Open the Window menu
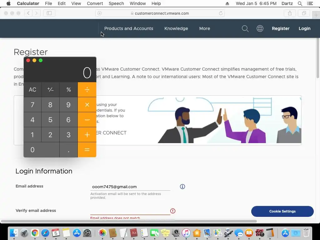This screenshot has width=320, height=240. (x=138, y=3)
